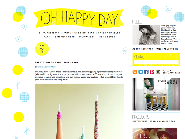Viewport: 185px width, 139px height.
Task: Open the D.I.Y. Projects menu
Action: [49, 33]
